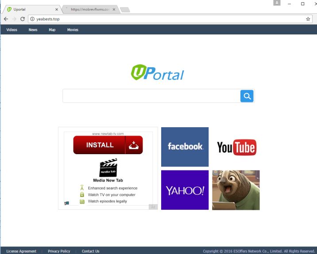Click 'Watch episodes legally' text
Viewport: 317px width, 254px height.
(107, 201)
